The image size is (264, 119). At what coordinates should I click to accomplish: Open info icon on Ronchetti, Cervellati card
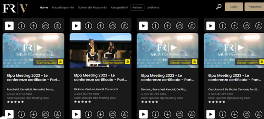coord(21,114)
